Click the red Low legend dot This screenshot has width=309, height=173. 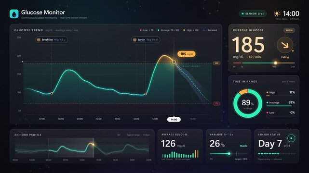[x=141, y=30]
